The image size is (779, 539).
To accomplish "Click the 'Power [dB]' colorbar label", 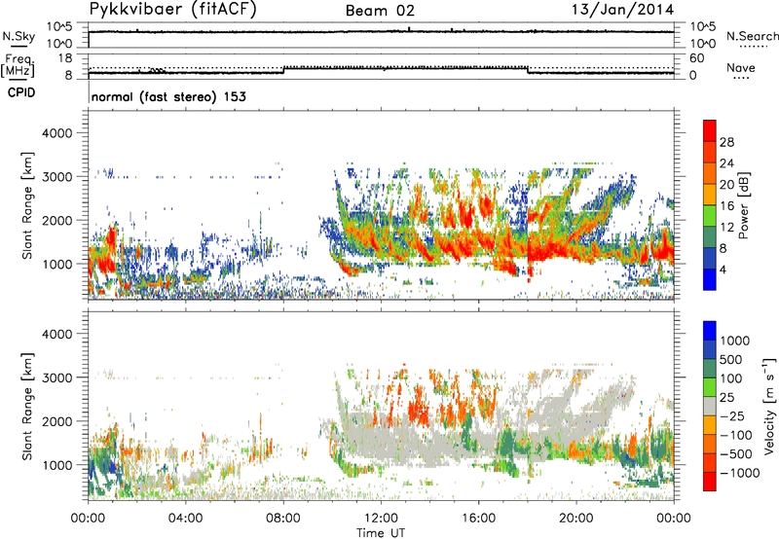I will [x=743, y=205].
